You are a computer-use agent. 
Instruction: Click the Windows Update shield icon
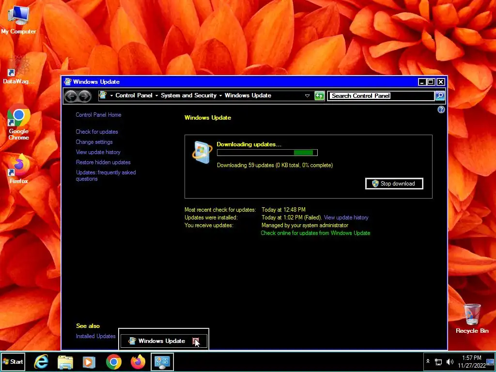click(x=202, y=152)
